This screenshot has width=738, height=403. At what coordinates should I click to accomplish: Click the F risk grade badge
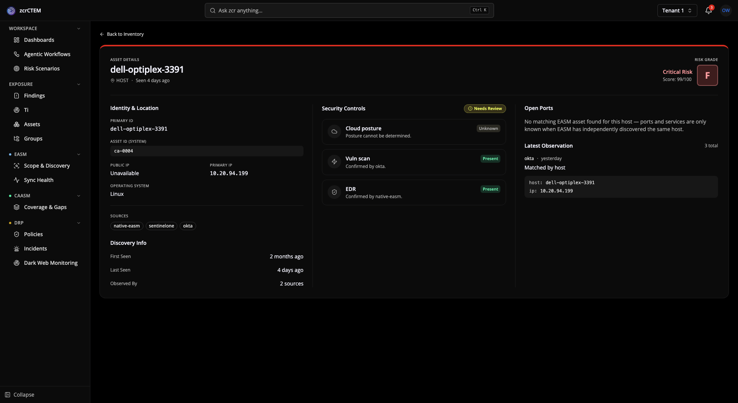pos(707,75)
